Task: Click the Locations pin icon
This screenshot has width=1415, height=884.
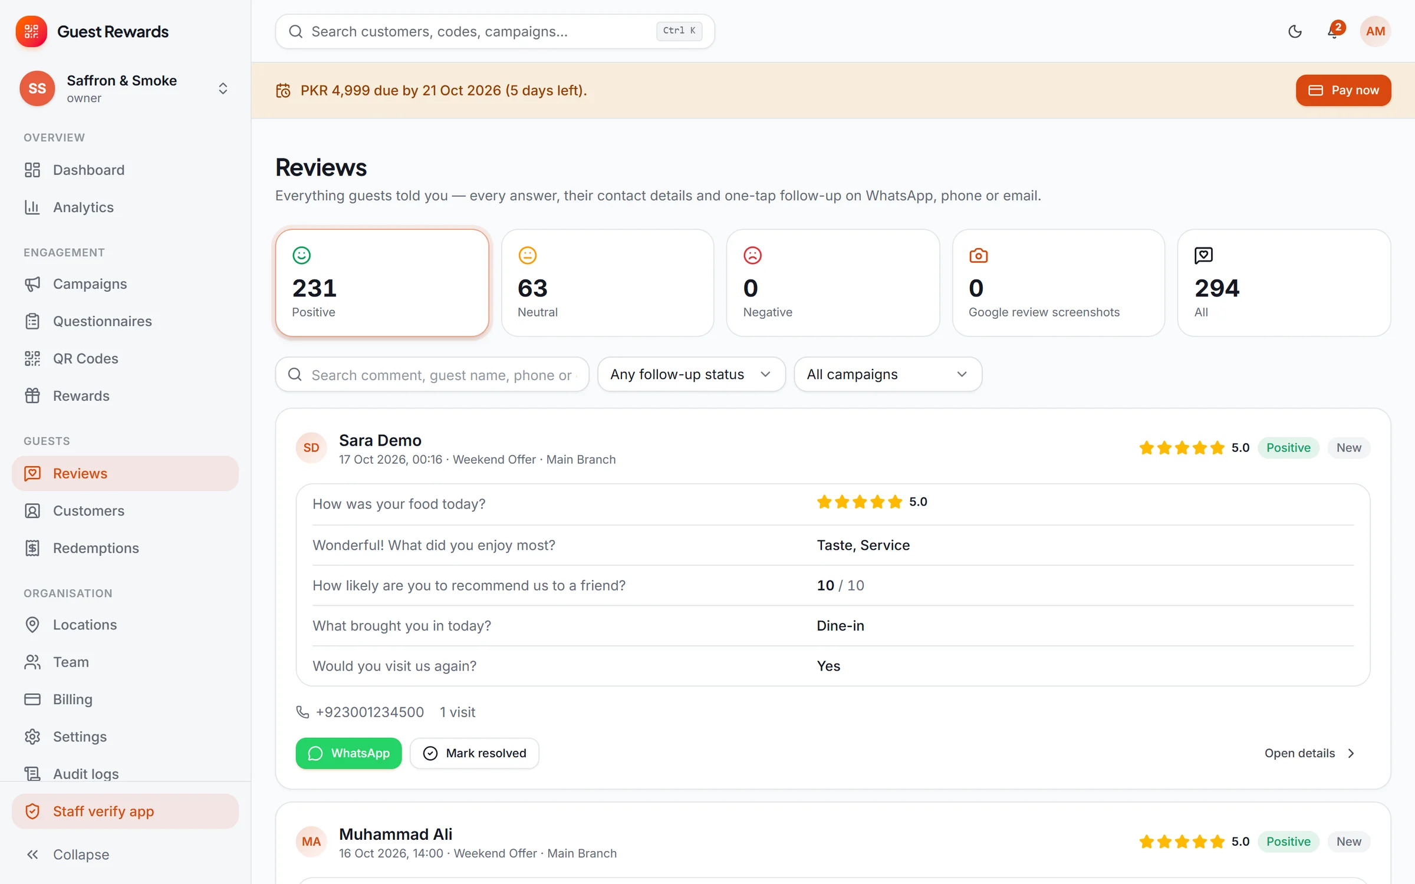Action: (x=32, y=625)
